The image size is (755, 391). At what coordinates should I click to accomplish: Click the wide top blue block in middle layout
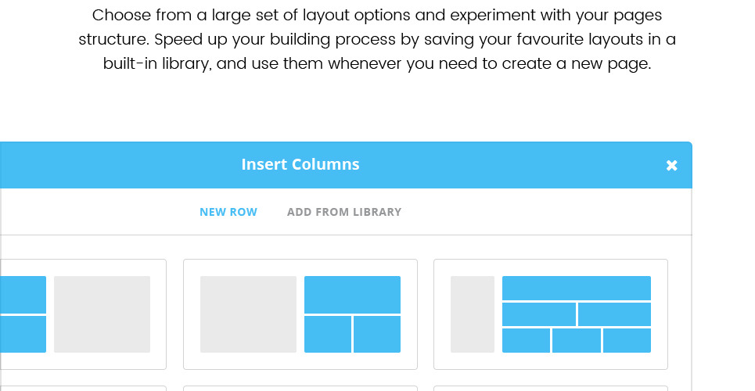[x=352, y=294]
